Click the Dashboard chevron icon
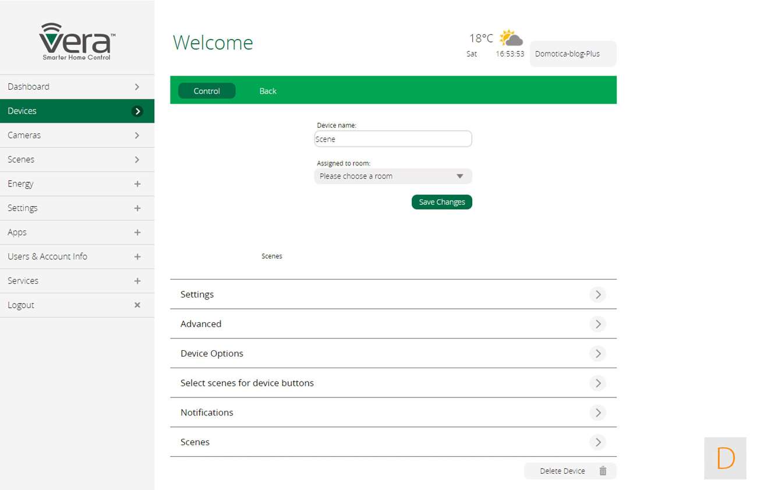 tap(137, 87)
